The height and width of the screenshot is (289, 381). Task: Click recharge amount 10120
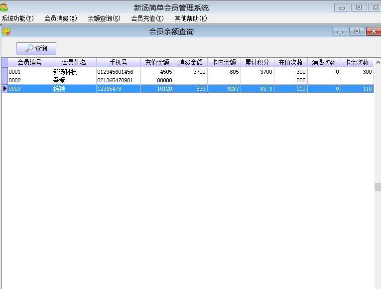coord(157,89)
